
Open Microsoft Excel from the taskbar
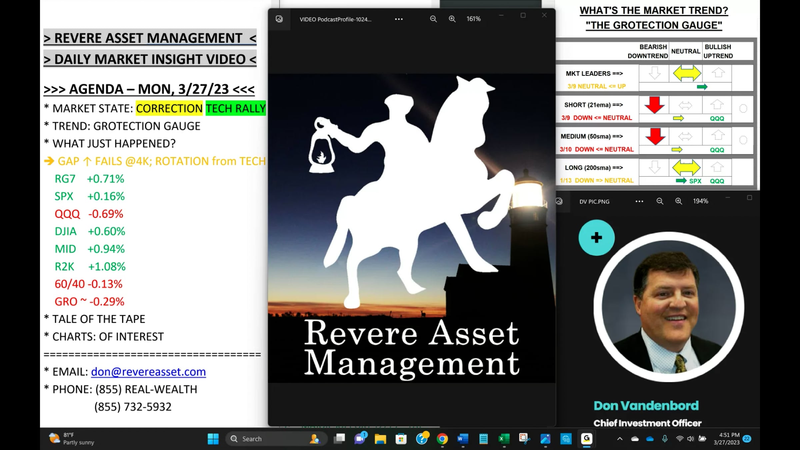504,439
